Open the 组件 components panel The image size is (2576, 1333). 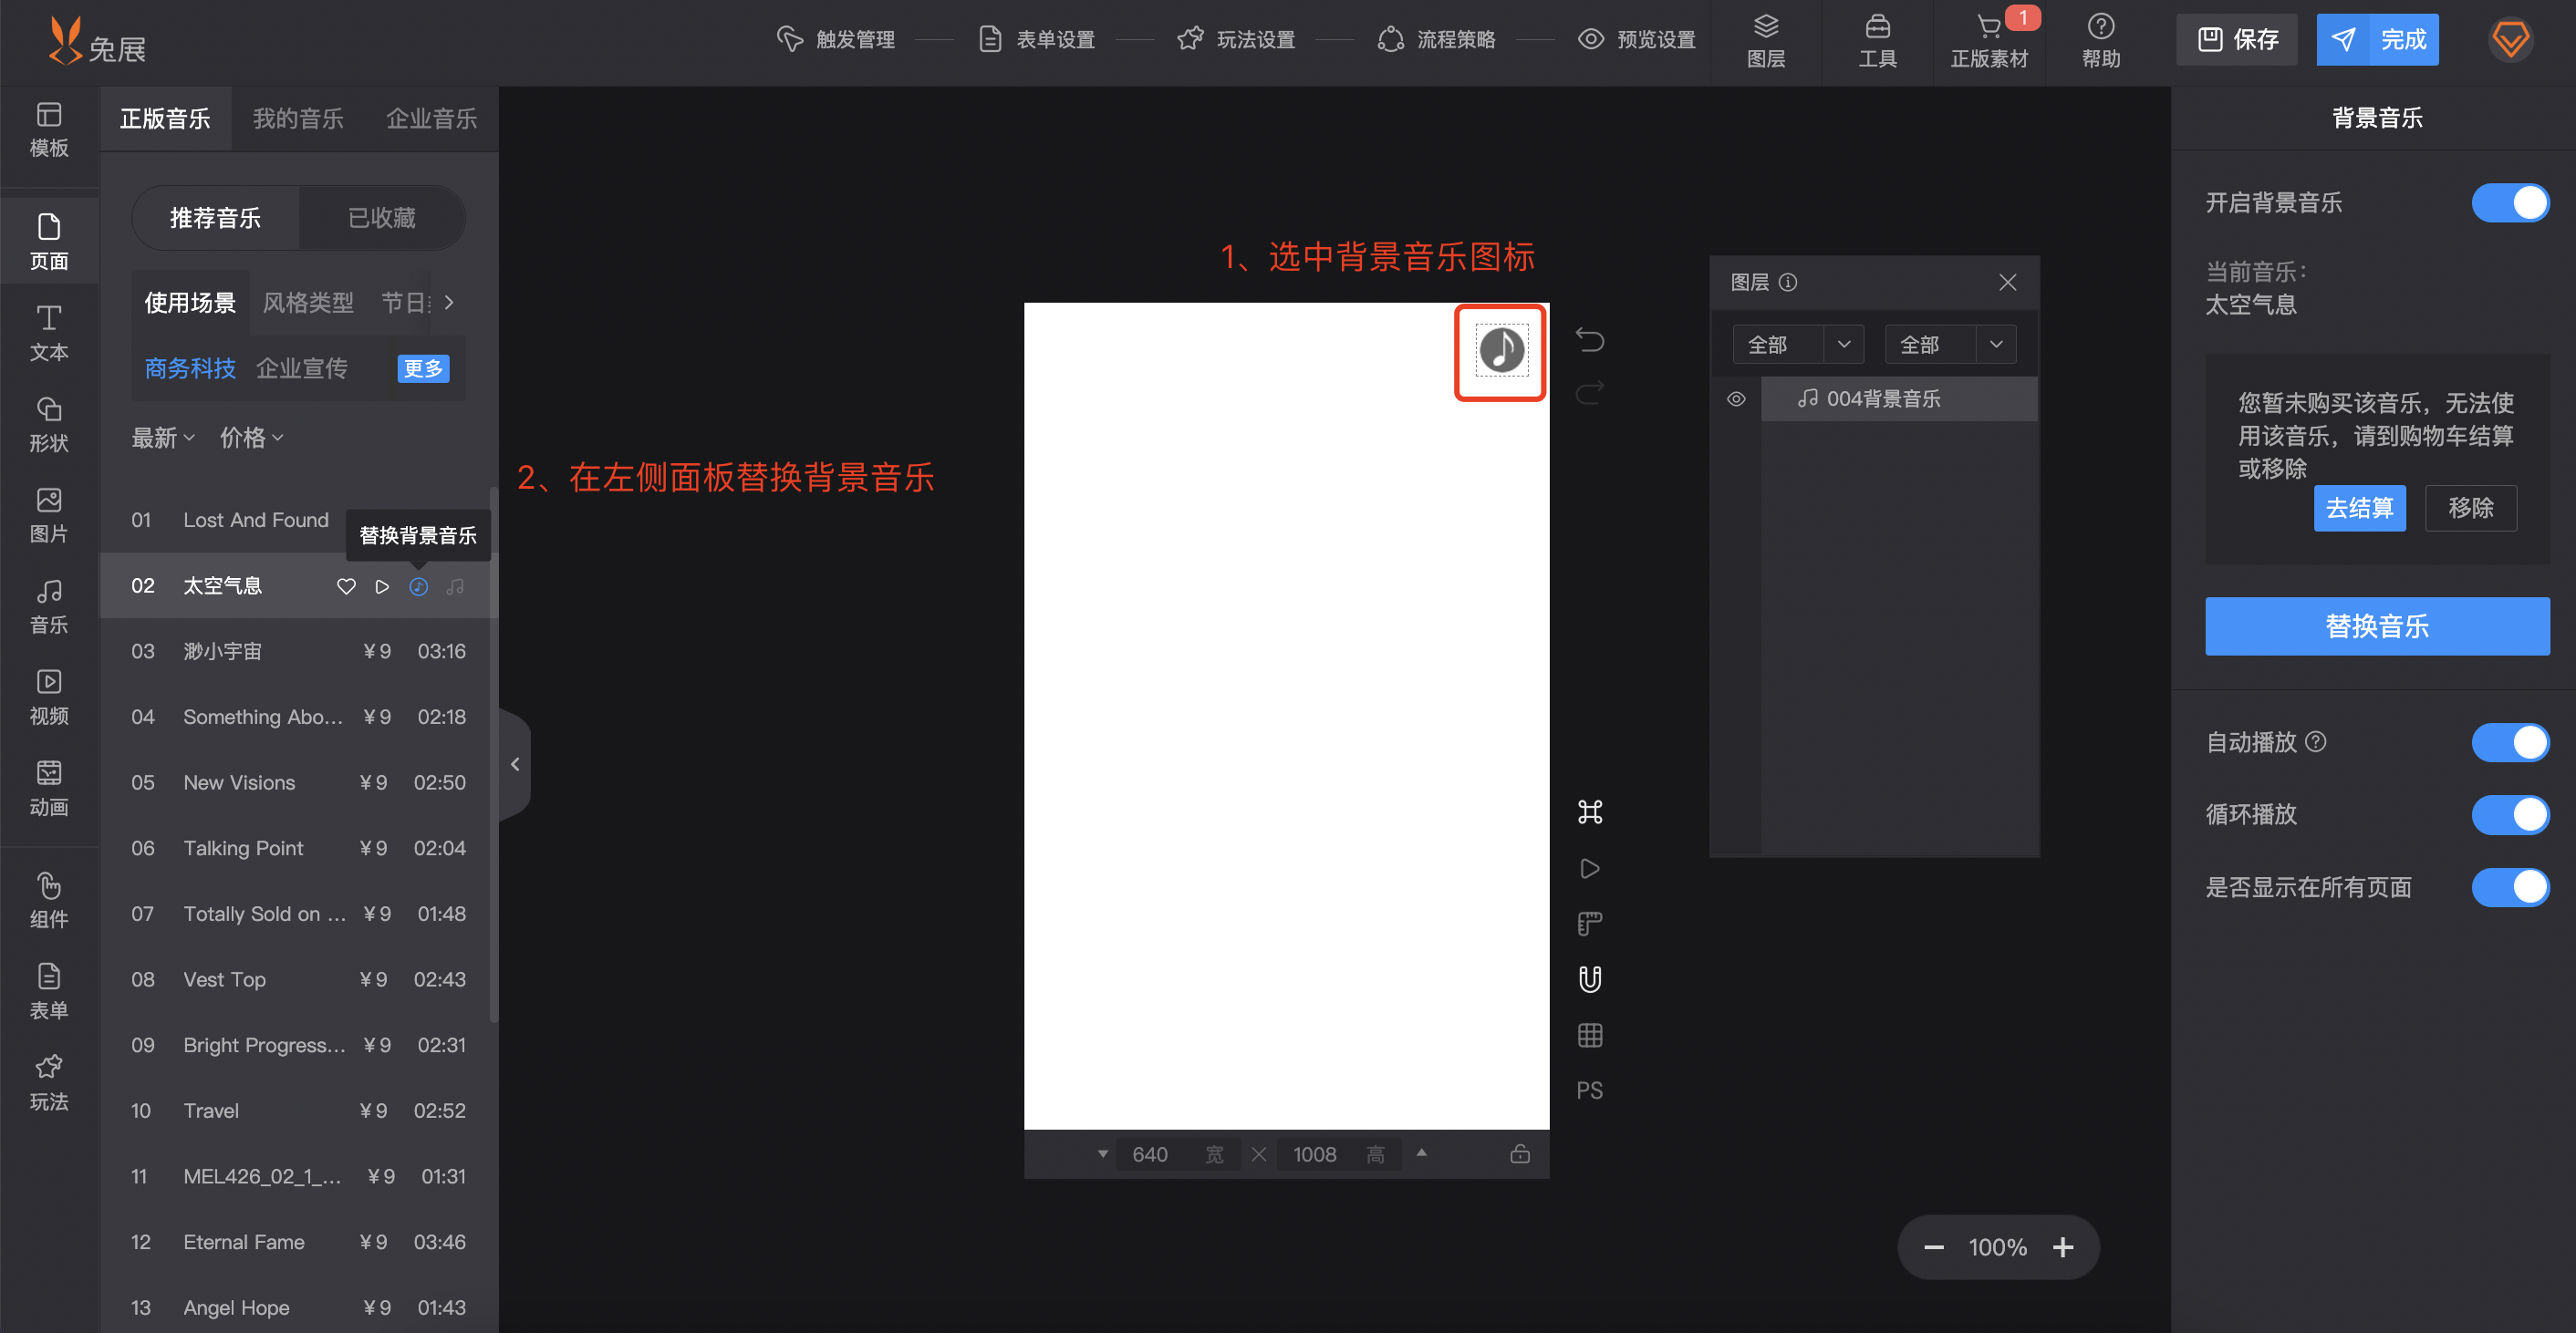click(49, 902)
